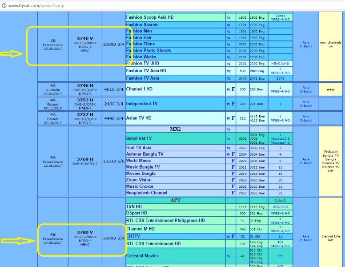Click the 4A H.Gladin 27.04.2017 transponder cell
Image resolution: width=345 pixels, height=267 pixels.
(x=53, y=89)
